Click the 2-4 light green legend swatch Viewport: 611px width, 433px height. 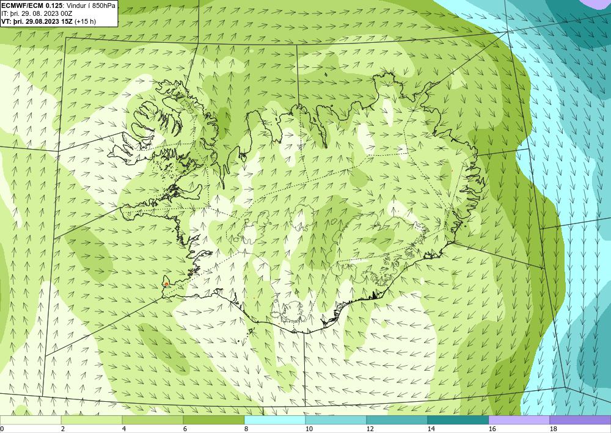[92, 420]
